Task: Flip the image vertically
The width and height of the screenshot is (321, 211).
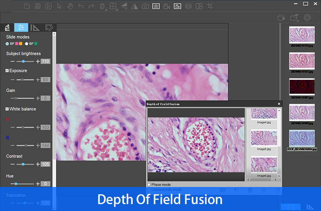Action: pos(124,6)
